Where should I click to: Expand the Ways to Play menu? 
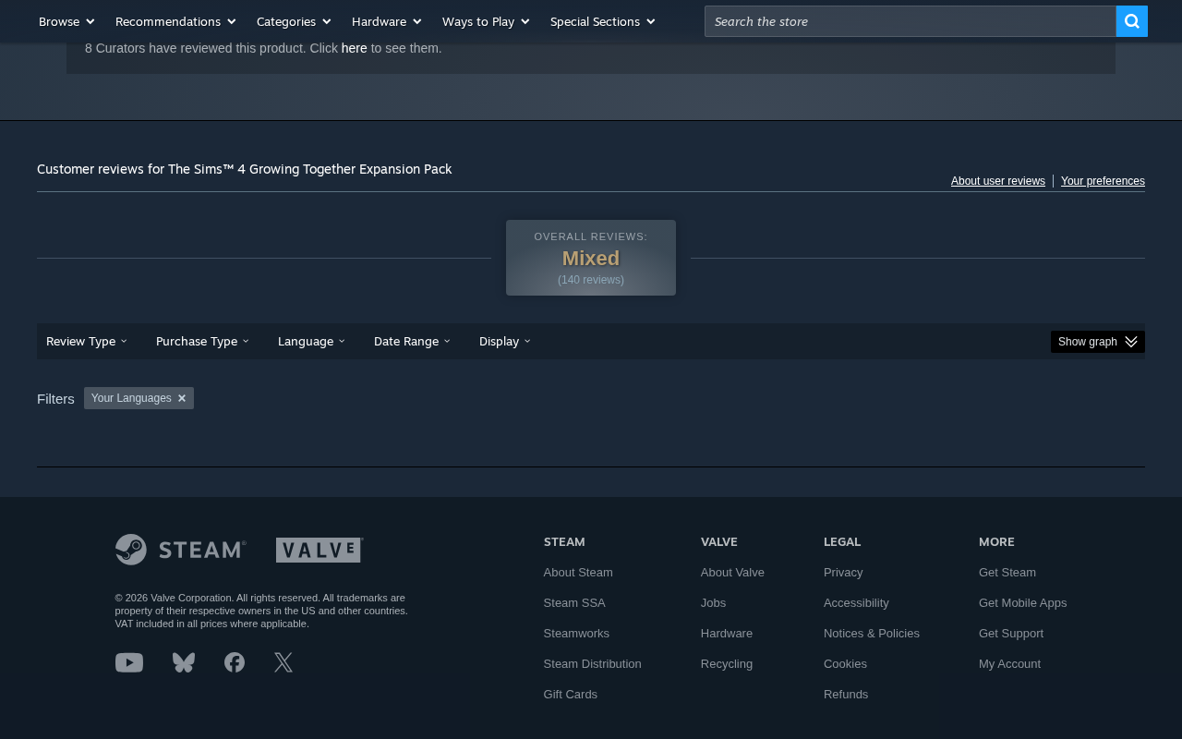(486, 21)
